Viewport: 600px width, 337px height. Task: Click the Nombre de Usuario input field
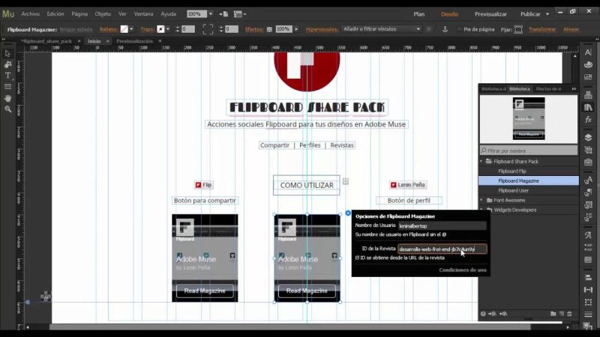click(442, 226)
